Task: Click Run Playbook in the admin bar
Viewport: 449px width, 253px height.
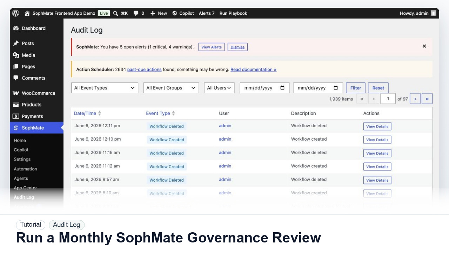Action: coord(233,13)
